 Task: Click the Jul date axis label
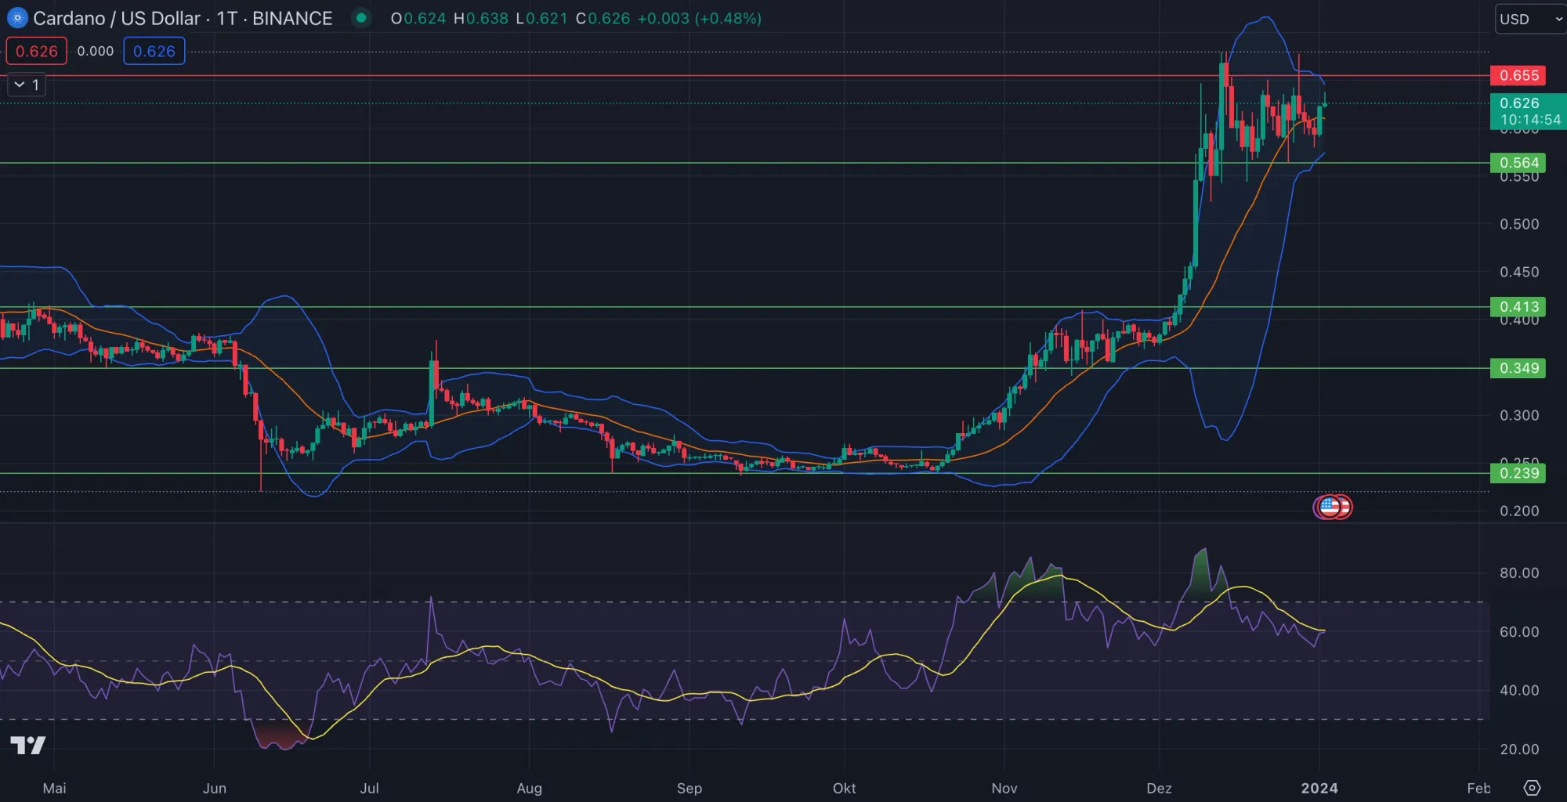pyautogui.click(x=369, y=789)
